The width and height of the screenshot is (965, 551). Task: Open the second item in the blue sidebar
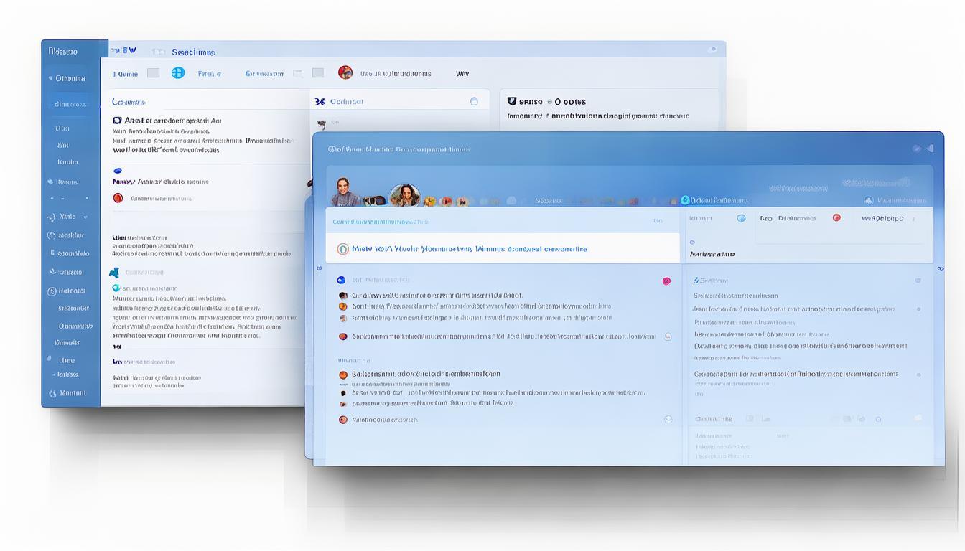pyautogui.click(x=70, y=104)
